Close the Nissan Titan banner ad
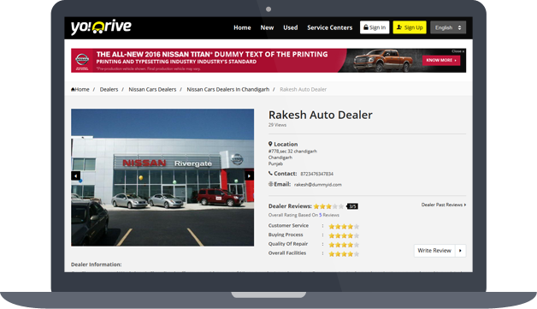Viewport: 537px width, 309px height. 457,51
